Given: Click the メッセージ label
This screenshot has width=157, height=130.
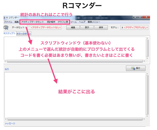Looking at the screenshot, I should point(10,123).
